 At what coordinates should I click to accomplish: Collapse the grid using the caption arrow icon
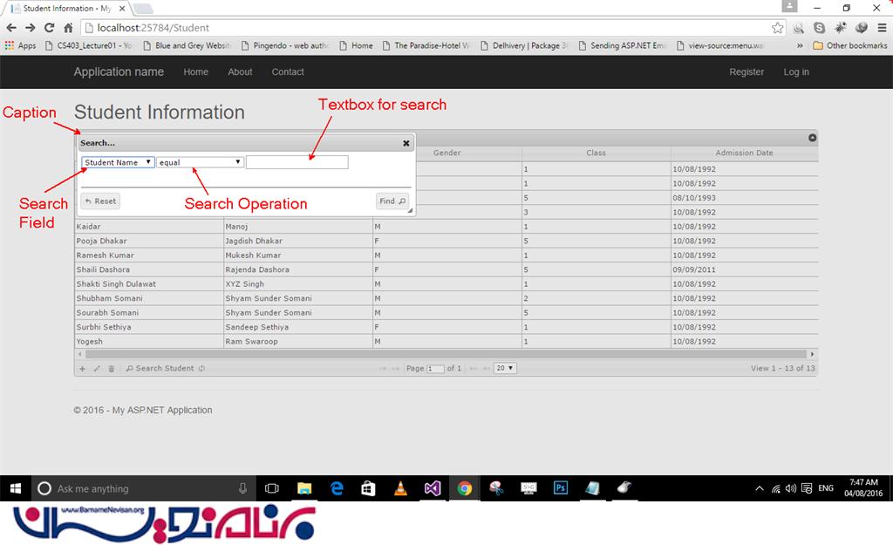(812, 138)
